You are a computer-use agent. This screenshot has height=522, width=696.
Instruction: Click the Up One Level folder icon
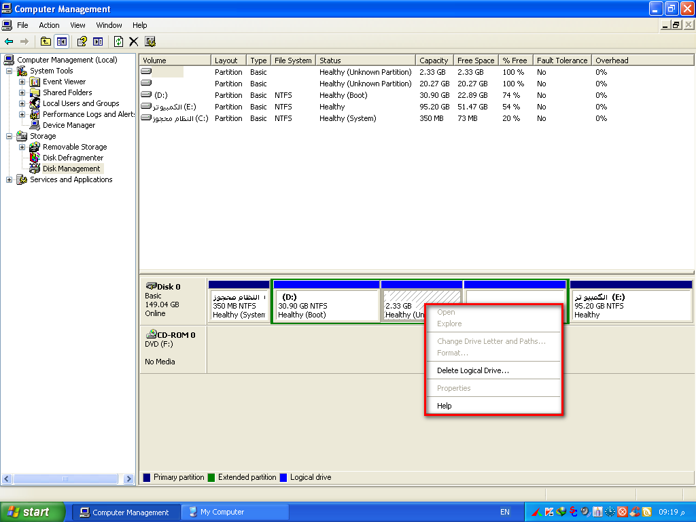pyautogui.click(x=46, y=41)
